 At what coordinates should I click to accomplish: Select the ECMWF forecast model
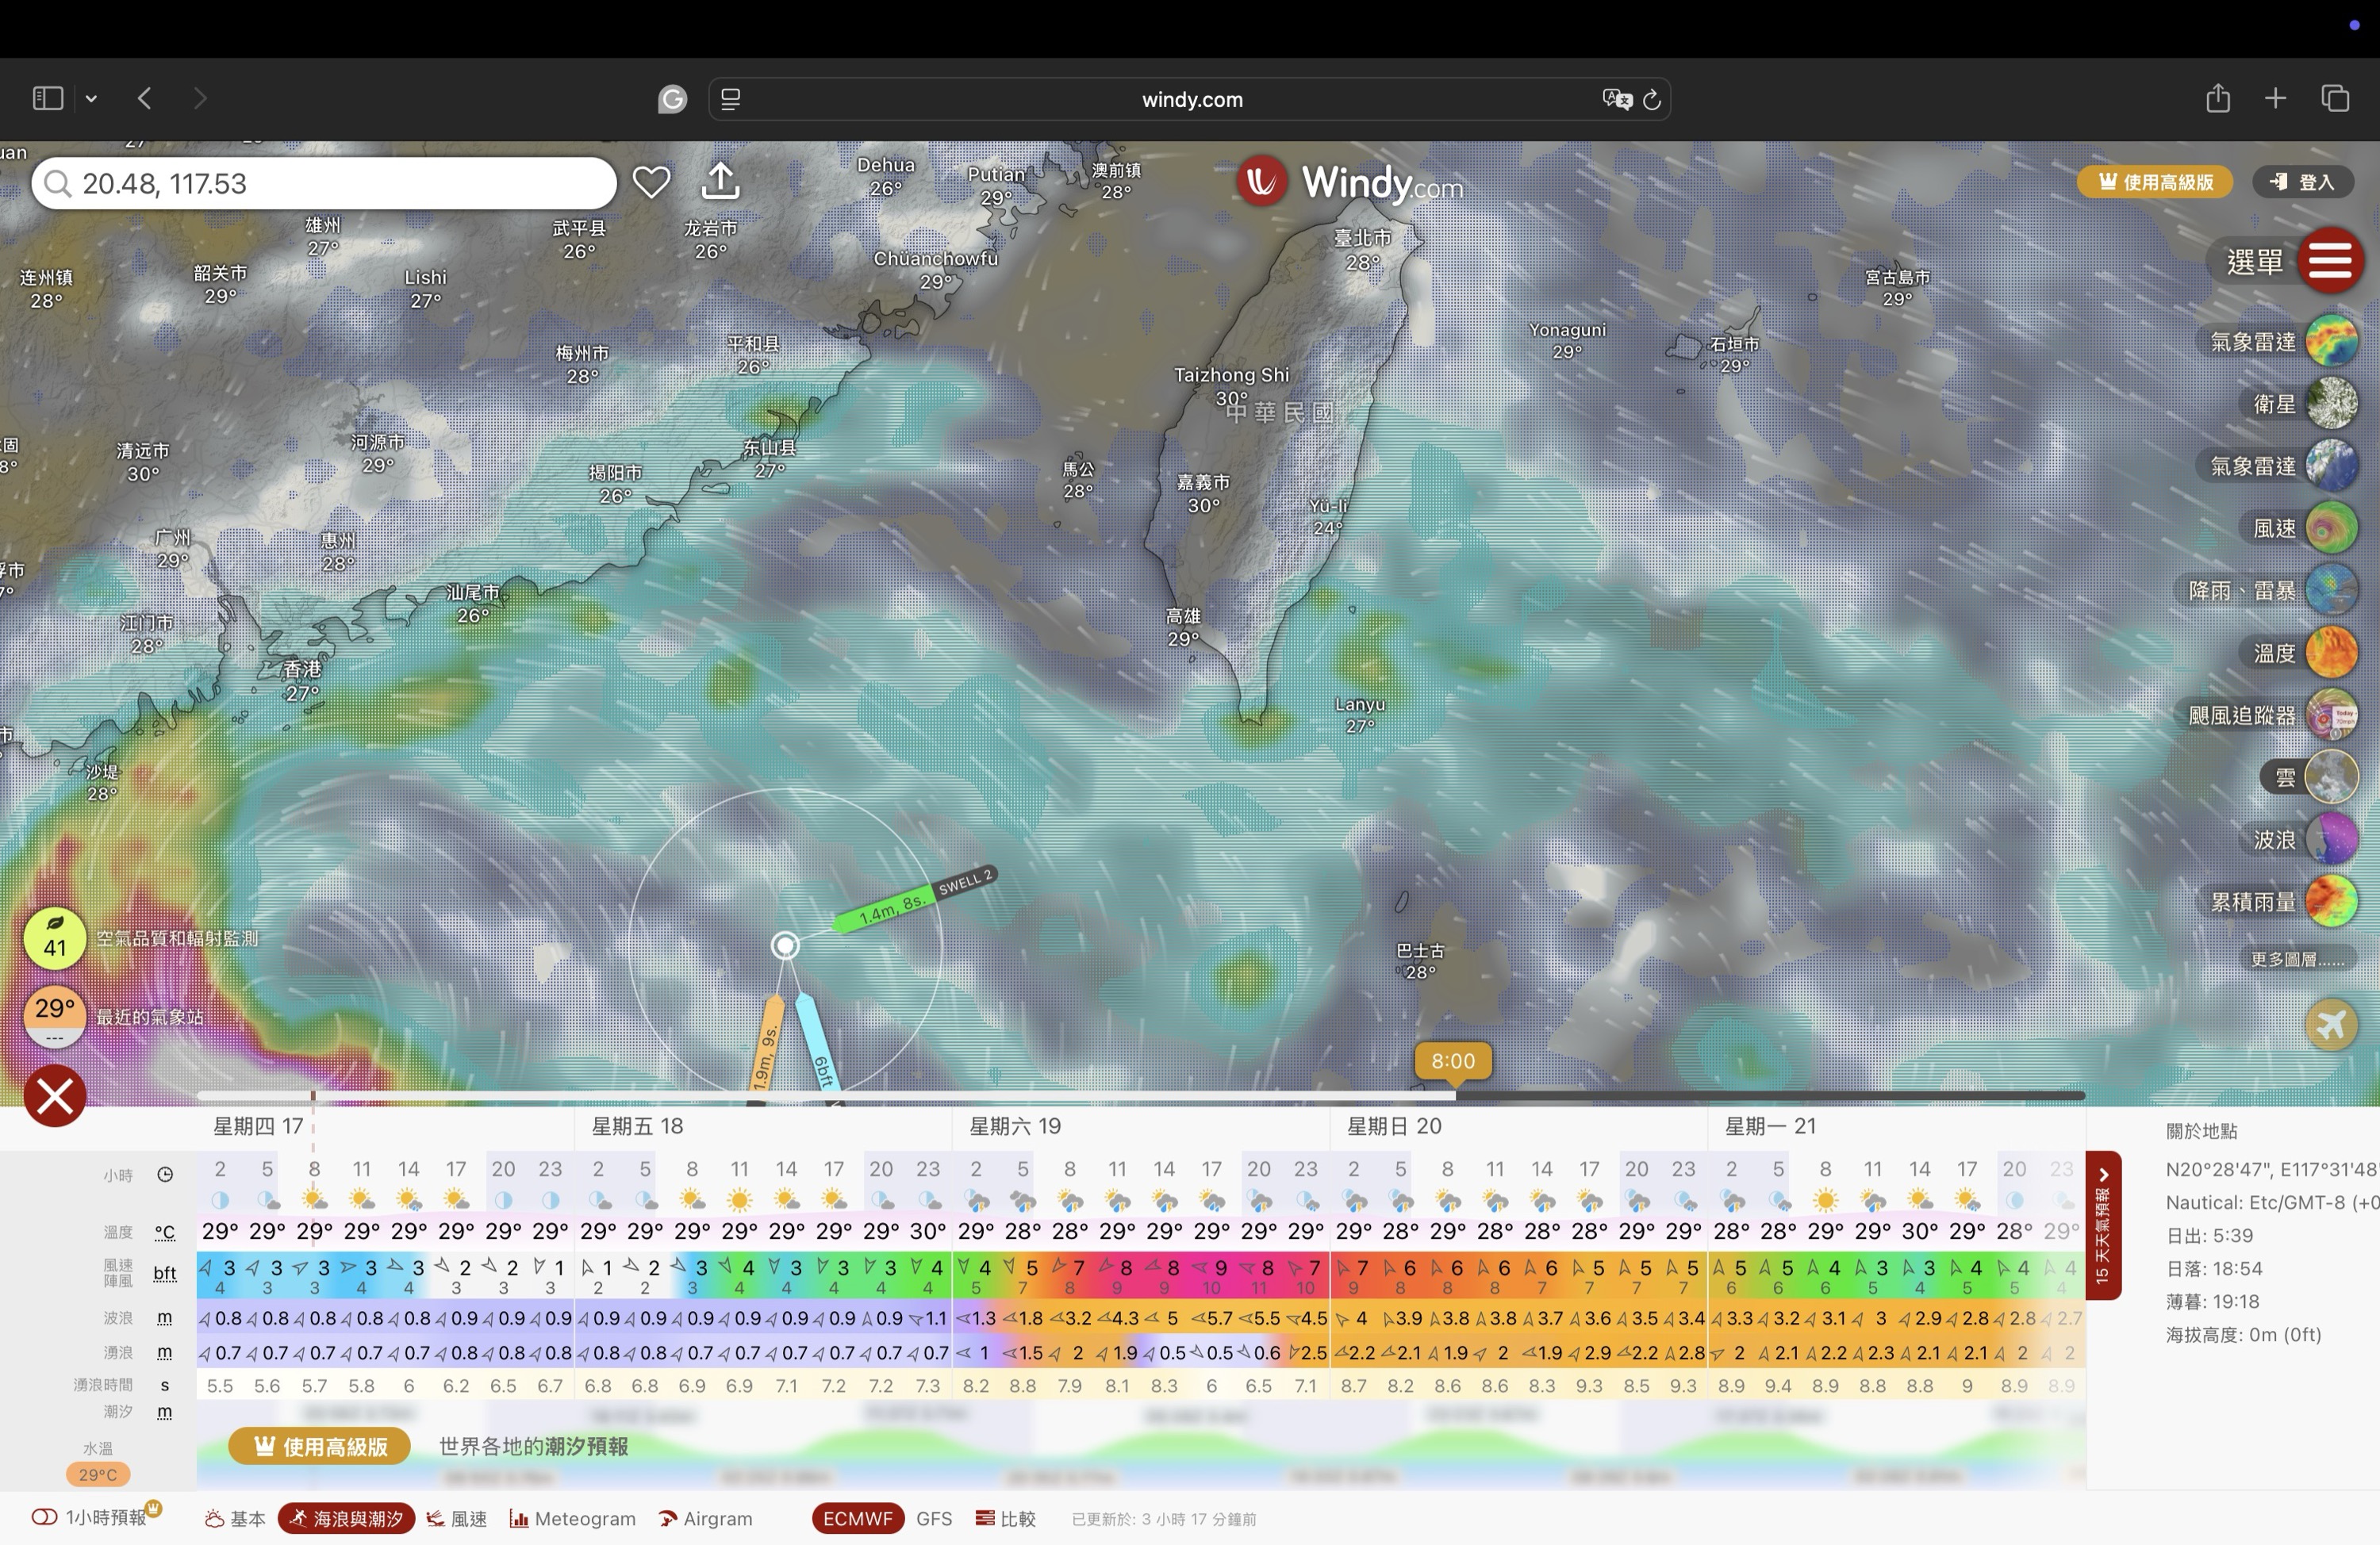pos(857,1518)
